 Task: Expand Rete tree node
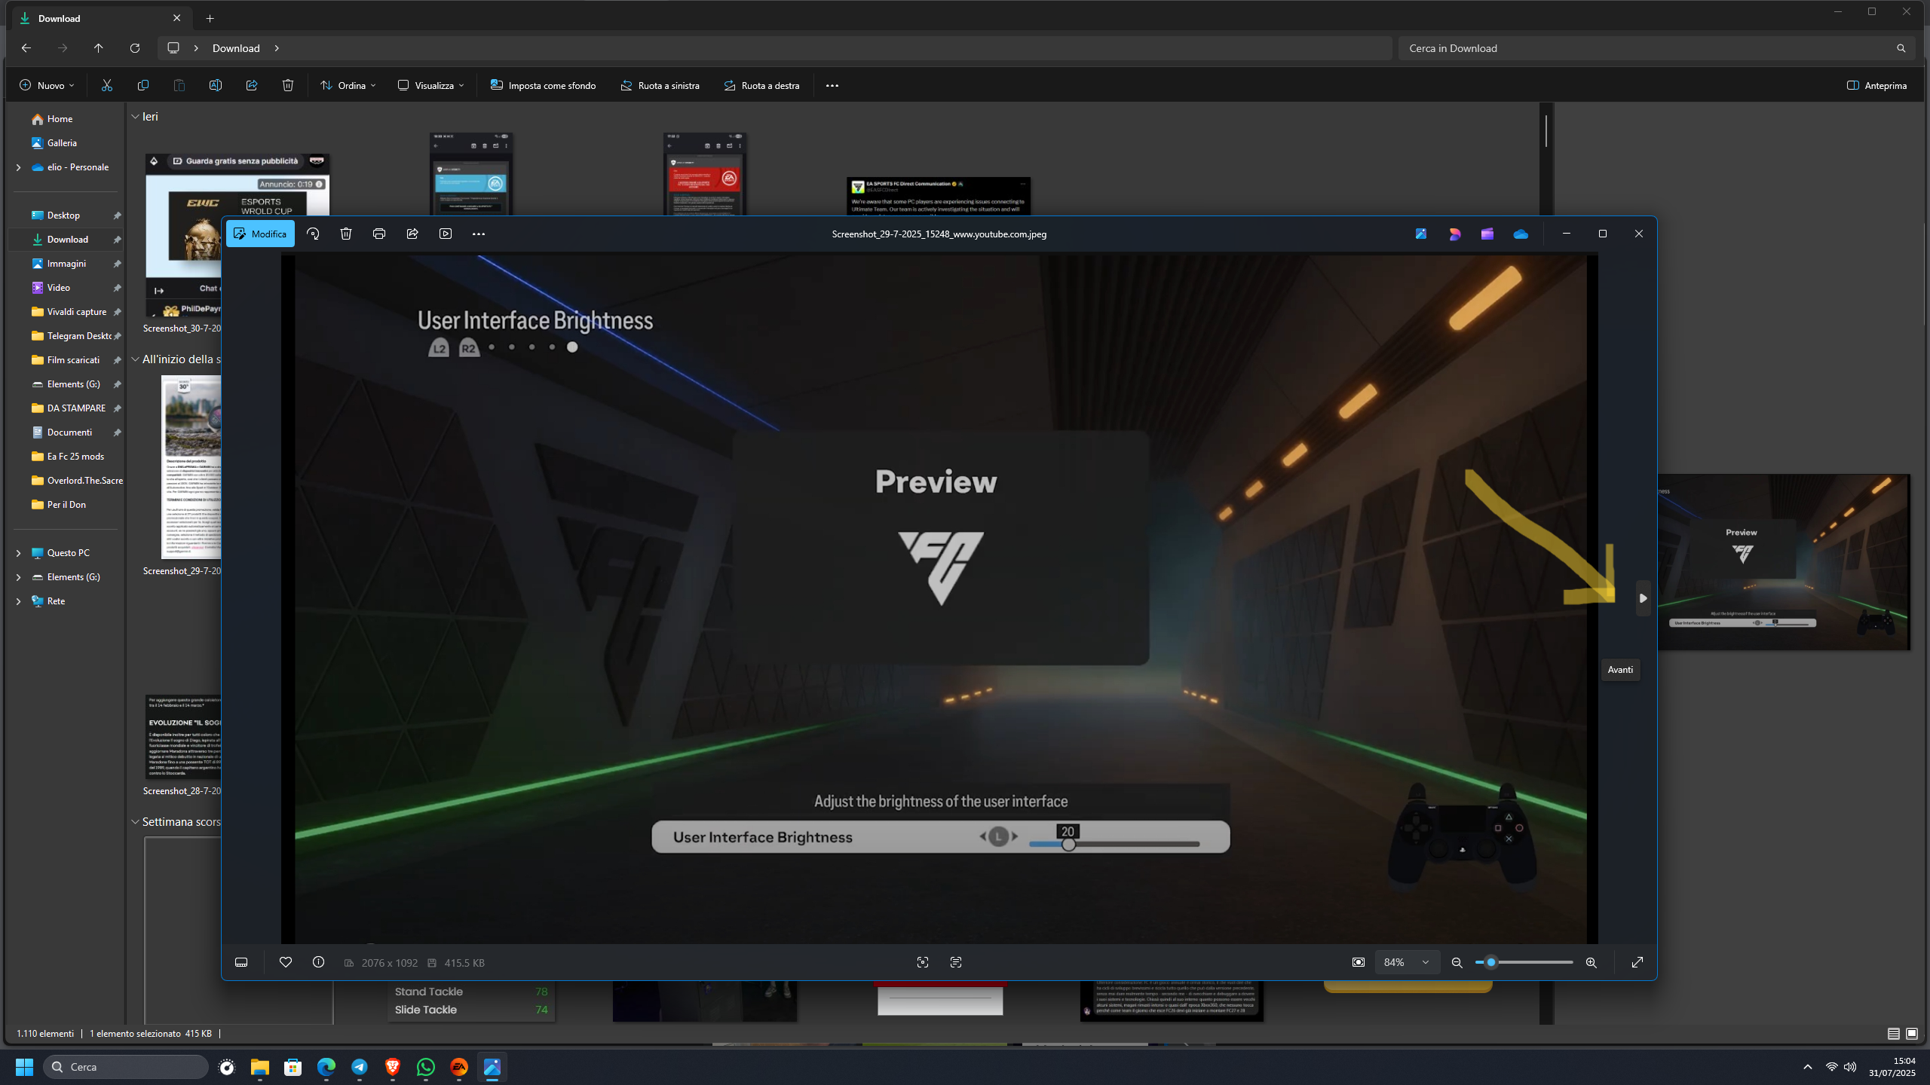pos(18,601)
